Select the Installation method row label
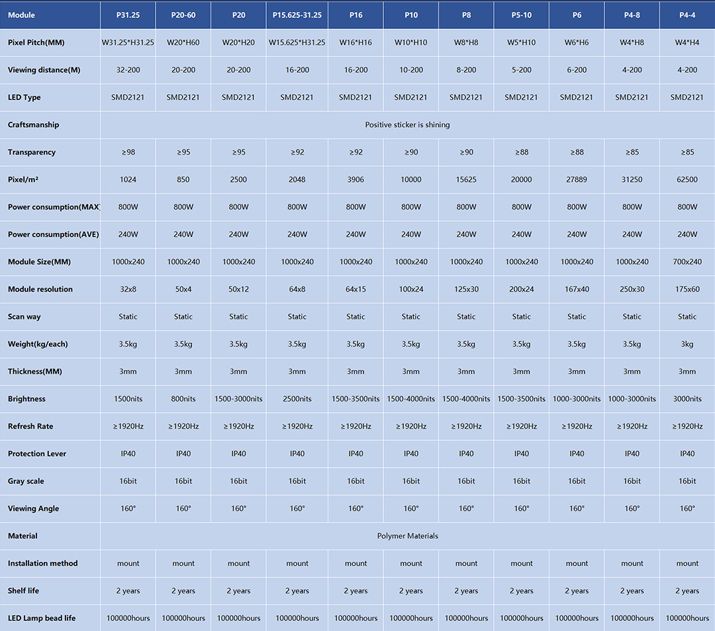The image size is (715, 631). 42,563
